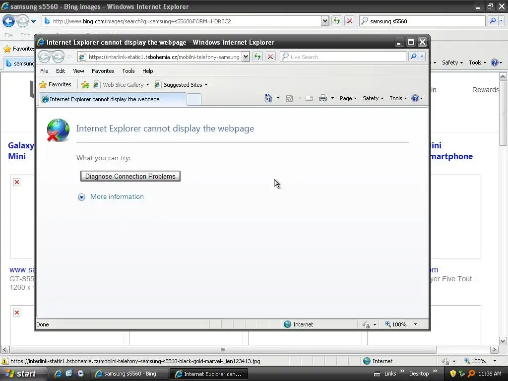The width and height of the screenshot is (508, 381).
Task: Click Help icon in front window command bar
Action: 415,98
